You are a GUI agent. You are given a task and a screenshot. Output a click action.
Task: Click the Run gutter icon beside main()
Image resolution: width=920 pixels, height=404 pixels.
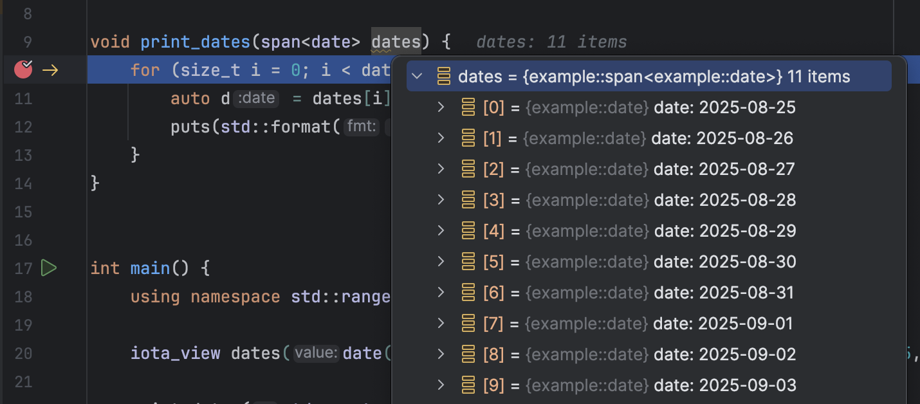pos(49,268)
